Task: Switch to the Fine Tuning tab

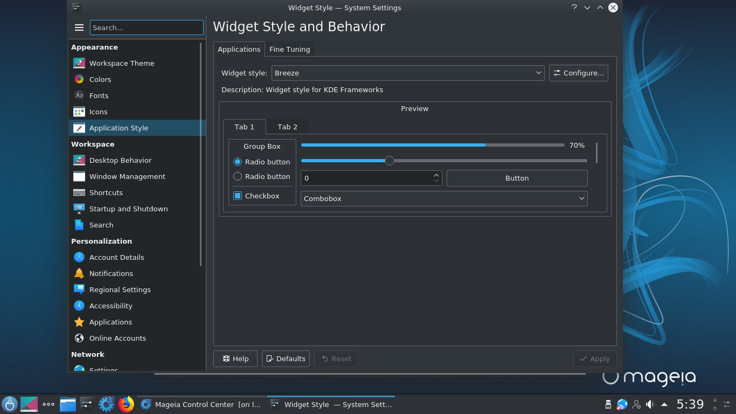Action: (289, 49)
